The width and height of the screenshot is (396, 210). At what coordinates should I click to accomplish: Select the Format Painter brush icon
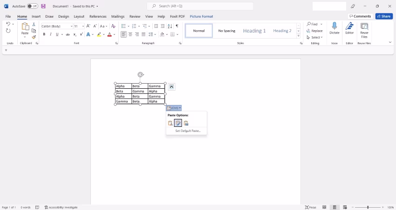tap(34, 37)
